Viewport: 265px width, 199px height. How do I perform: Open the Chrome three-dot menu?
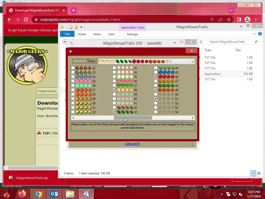click(x=256, y=19)
